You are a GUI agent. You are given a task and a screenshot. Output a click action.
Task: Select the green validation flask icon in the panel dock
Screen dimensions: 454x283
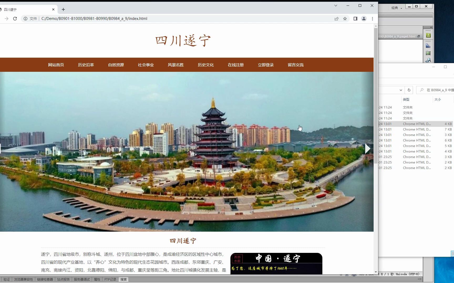(x=428, y=36)
